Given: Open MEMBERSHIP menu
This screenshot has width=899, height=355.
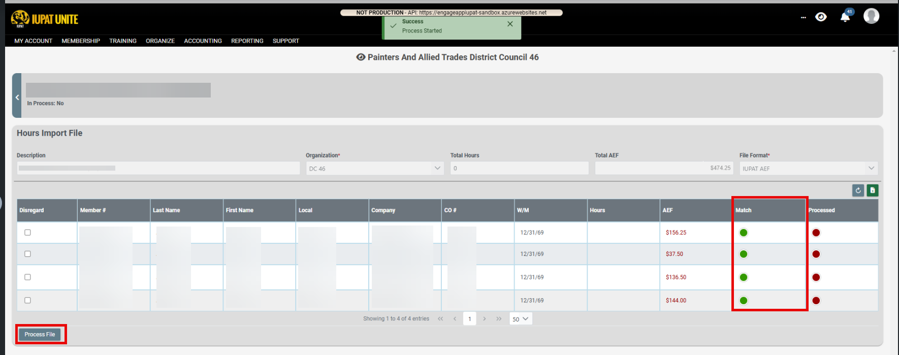Looking at the screenshot, I should (81, 41).
